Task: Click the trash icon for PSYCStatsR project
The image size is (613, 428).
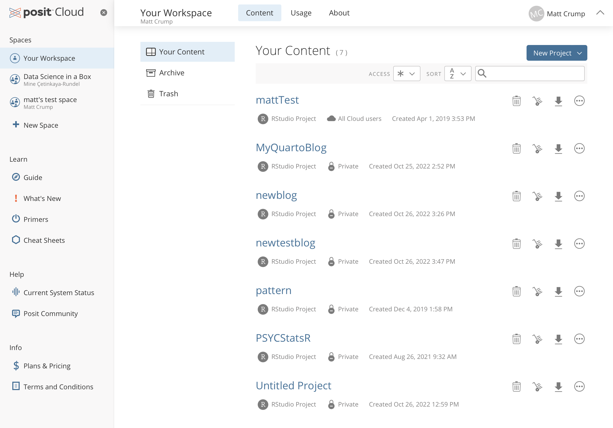Action: coord(516,339)
